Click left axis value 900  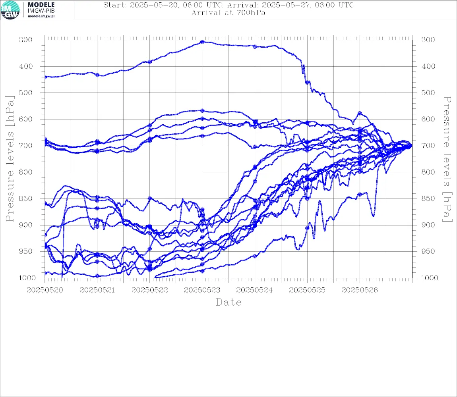point(26,225)
